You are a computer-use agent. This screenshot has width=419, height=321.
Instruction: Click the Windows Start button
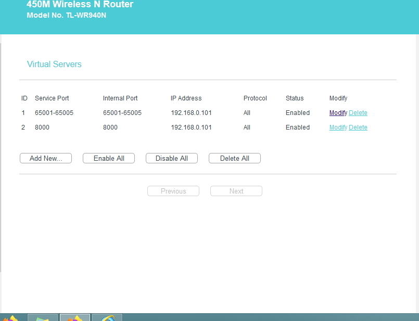pyautogui.click(x=10, y=318)
